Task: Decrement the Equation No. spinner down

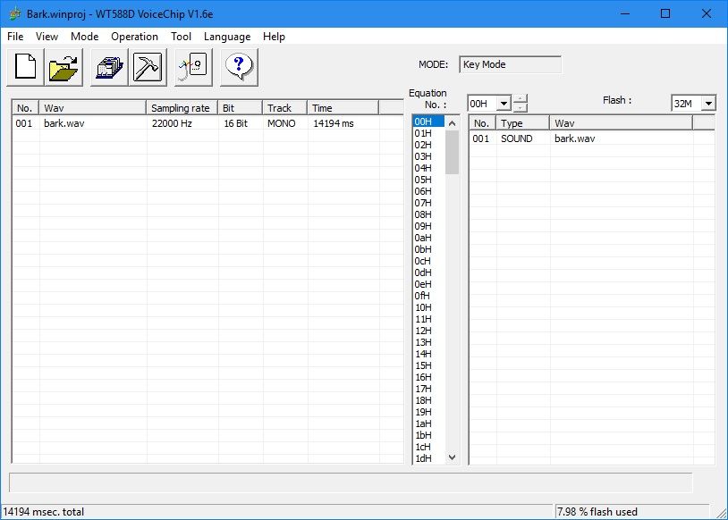Action: (x=521, y=107)
